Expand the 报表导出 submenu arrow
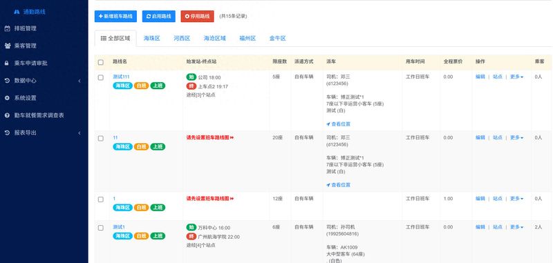 tap(79, 133)
